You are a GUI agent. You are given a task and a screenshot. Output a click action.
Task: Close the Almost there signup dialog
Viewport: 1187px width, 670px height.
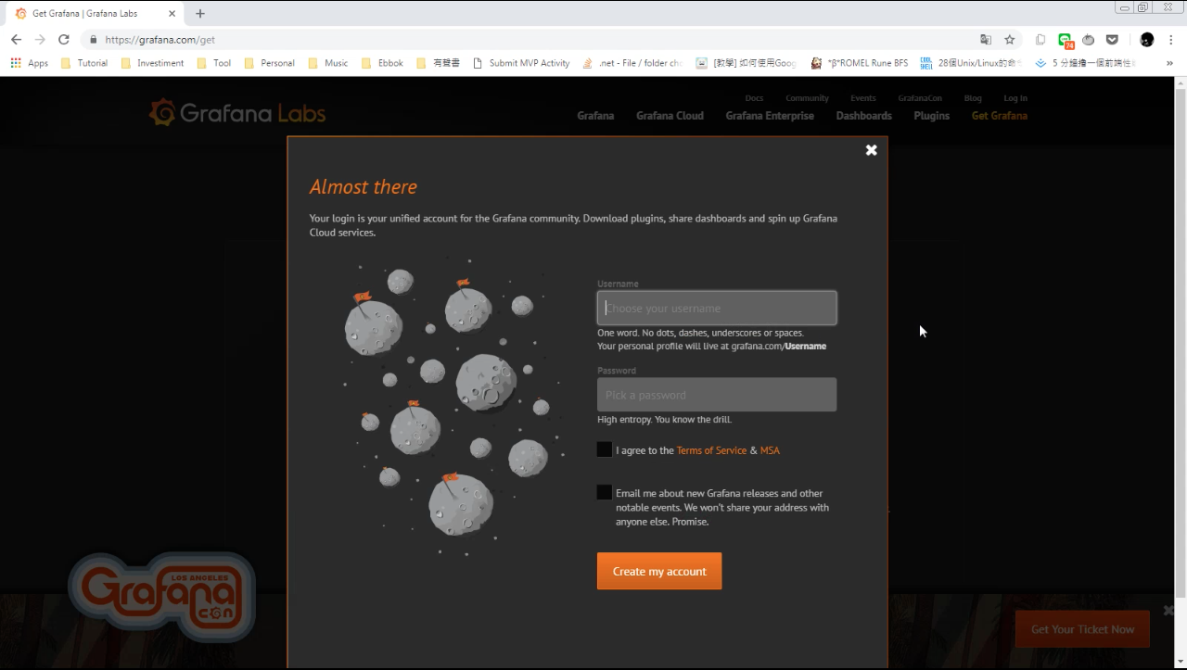pos(871,150)
